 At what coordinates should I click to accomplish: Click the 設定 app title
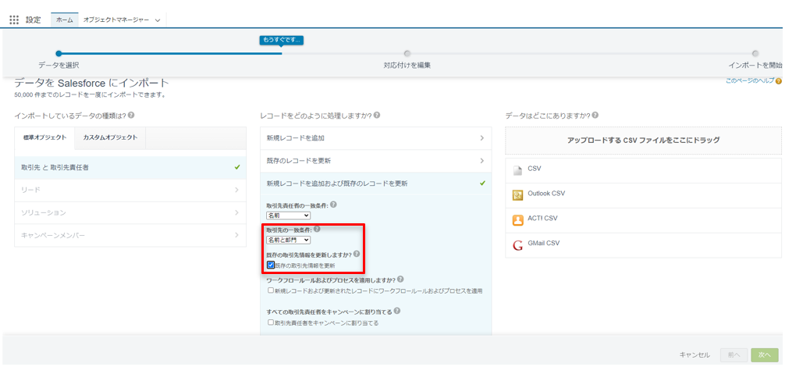point(33,20)
